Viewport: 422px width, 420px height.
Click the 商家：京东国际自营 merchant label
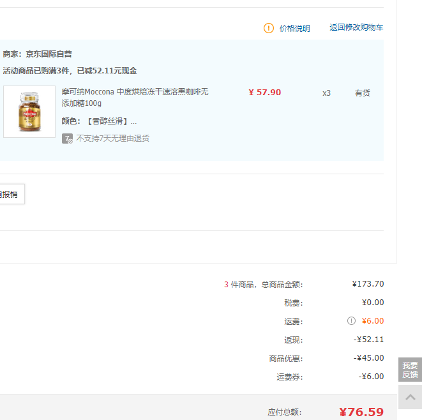tap(38, 54)
